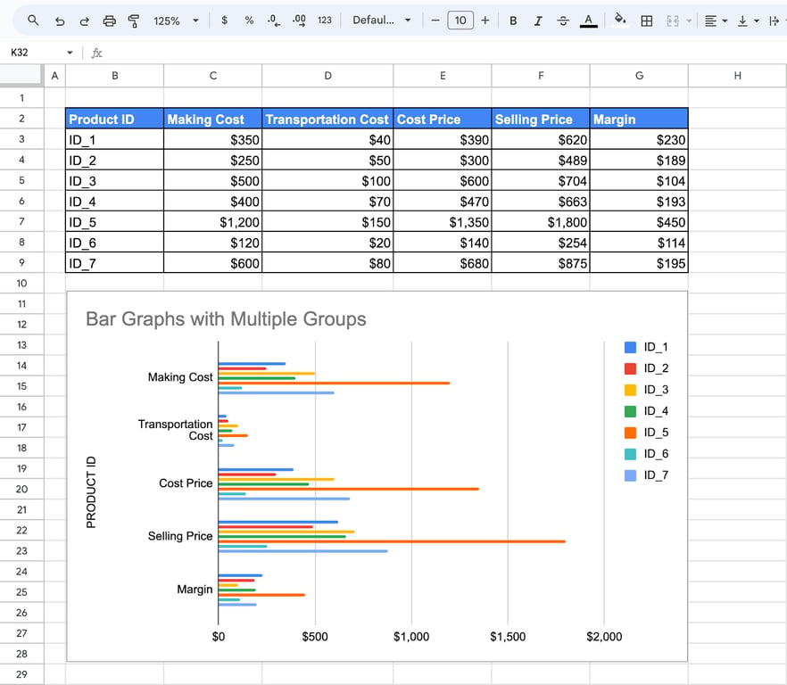This screenshot has height=685, width=787.
Task: Open the Name box dropdown arrow
Action: 70,53
